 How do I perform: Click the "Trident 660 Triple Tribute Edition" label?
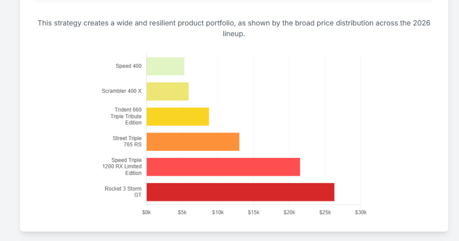tap(126, 116)
